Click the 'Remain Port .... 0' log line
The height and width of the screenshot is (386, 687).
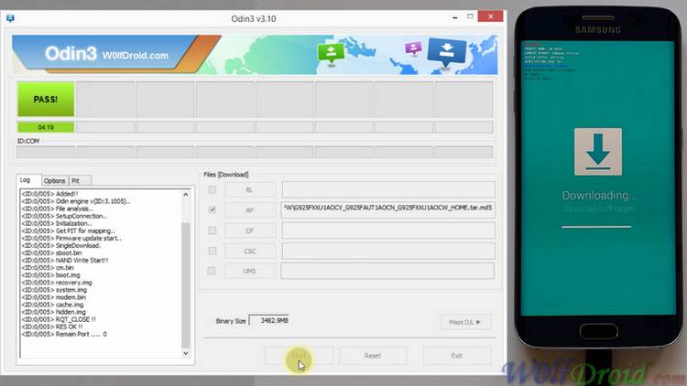[x=64, y=334]
